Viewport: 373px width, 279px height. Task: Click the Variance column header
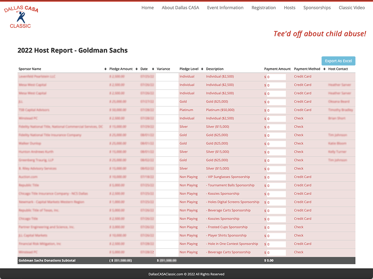(x=163, y=69)
